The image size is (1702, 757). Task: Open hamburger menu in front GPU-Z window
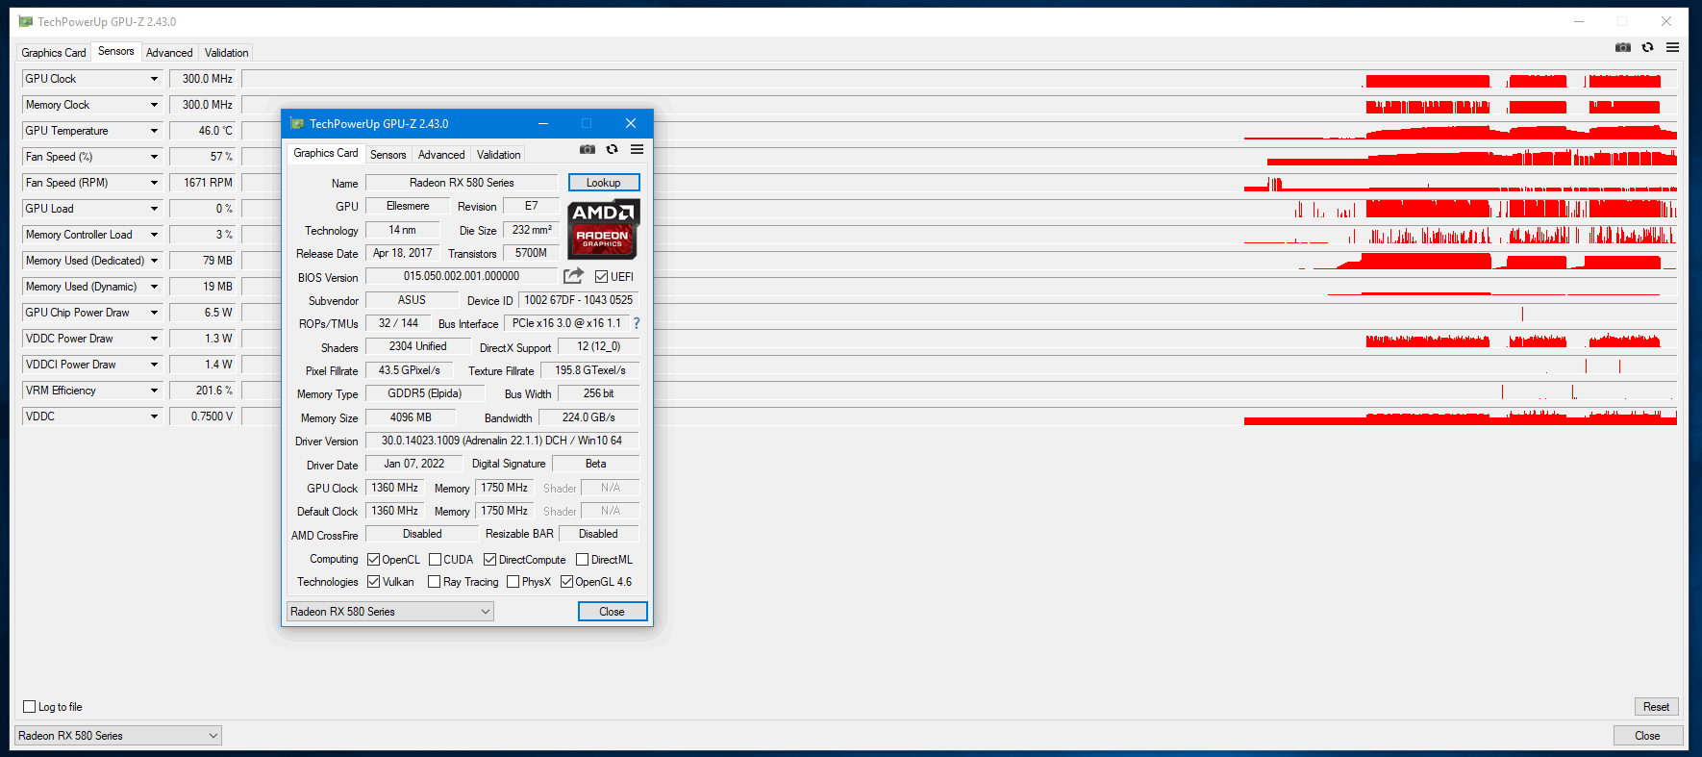tap(637, 149)
